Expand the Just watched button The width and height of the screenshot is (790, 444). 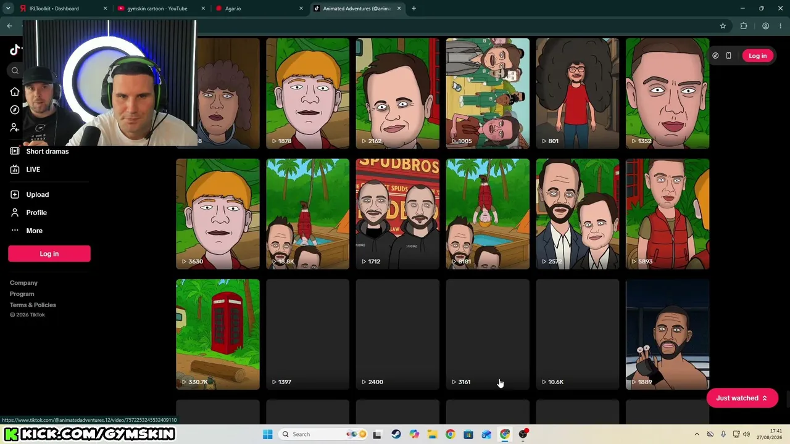tap(742, 398)
